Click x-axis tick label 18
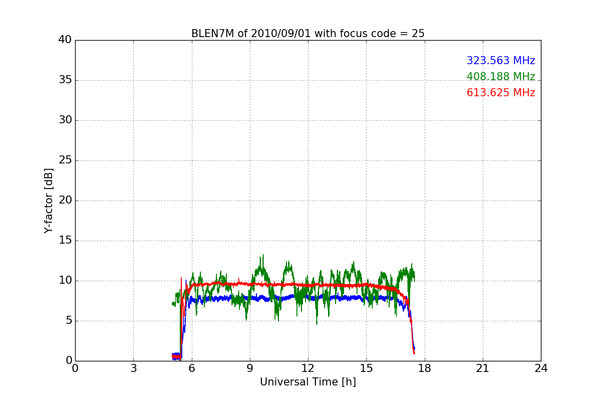The width and height of the screenshot is (601, 401). (x=424, y=368)
